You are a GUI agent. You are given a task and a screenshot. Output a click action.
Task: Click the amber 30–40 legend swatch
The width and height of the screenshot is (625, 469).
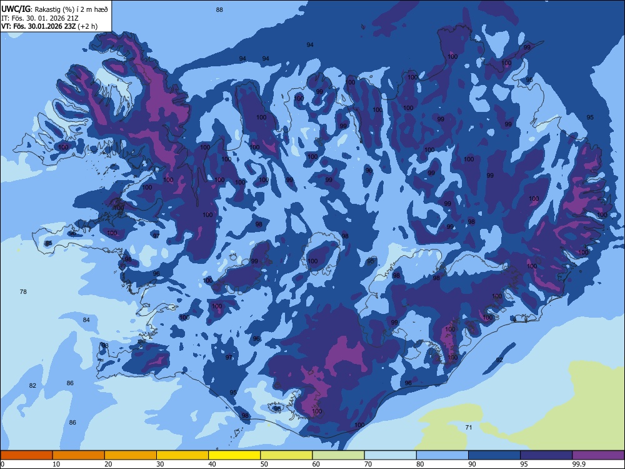coord(182,455)
